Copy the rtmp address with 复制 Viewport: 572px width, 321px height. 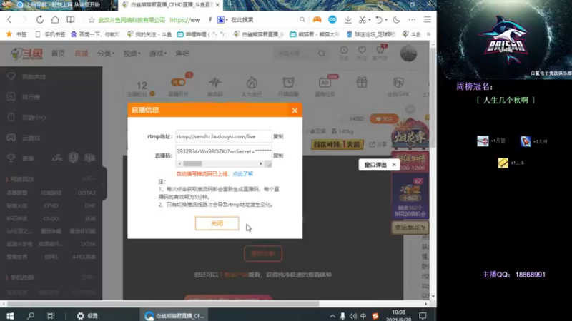pyautogui.click(x=278, y=136)
